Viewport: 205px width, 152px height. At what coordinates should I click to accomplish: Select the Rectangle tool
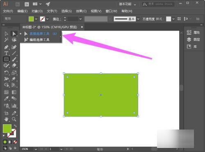[x=6, y=59]
